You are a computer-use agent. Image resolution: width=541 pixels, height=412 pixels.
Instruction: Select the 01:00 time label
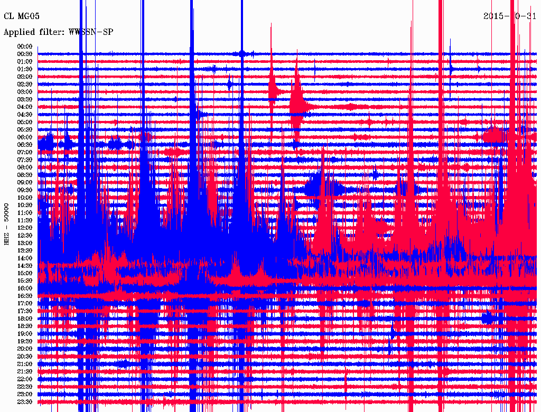click(x=25, y=62)
